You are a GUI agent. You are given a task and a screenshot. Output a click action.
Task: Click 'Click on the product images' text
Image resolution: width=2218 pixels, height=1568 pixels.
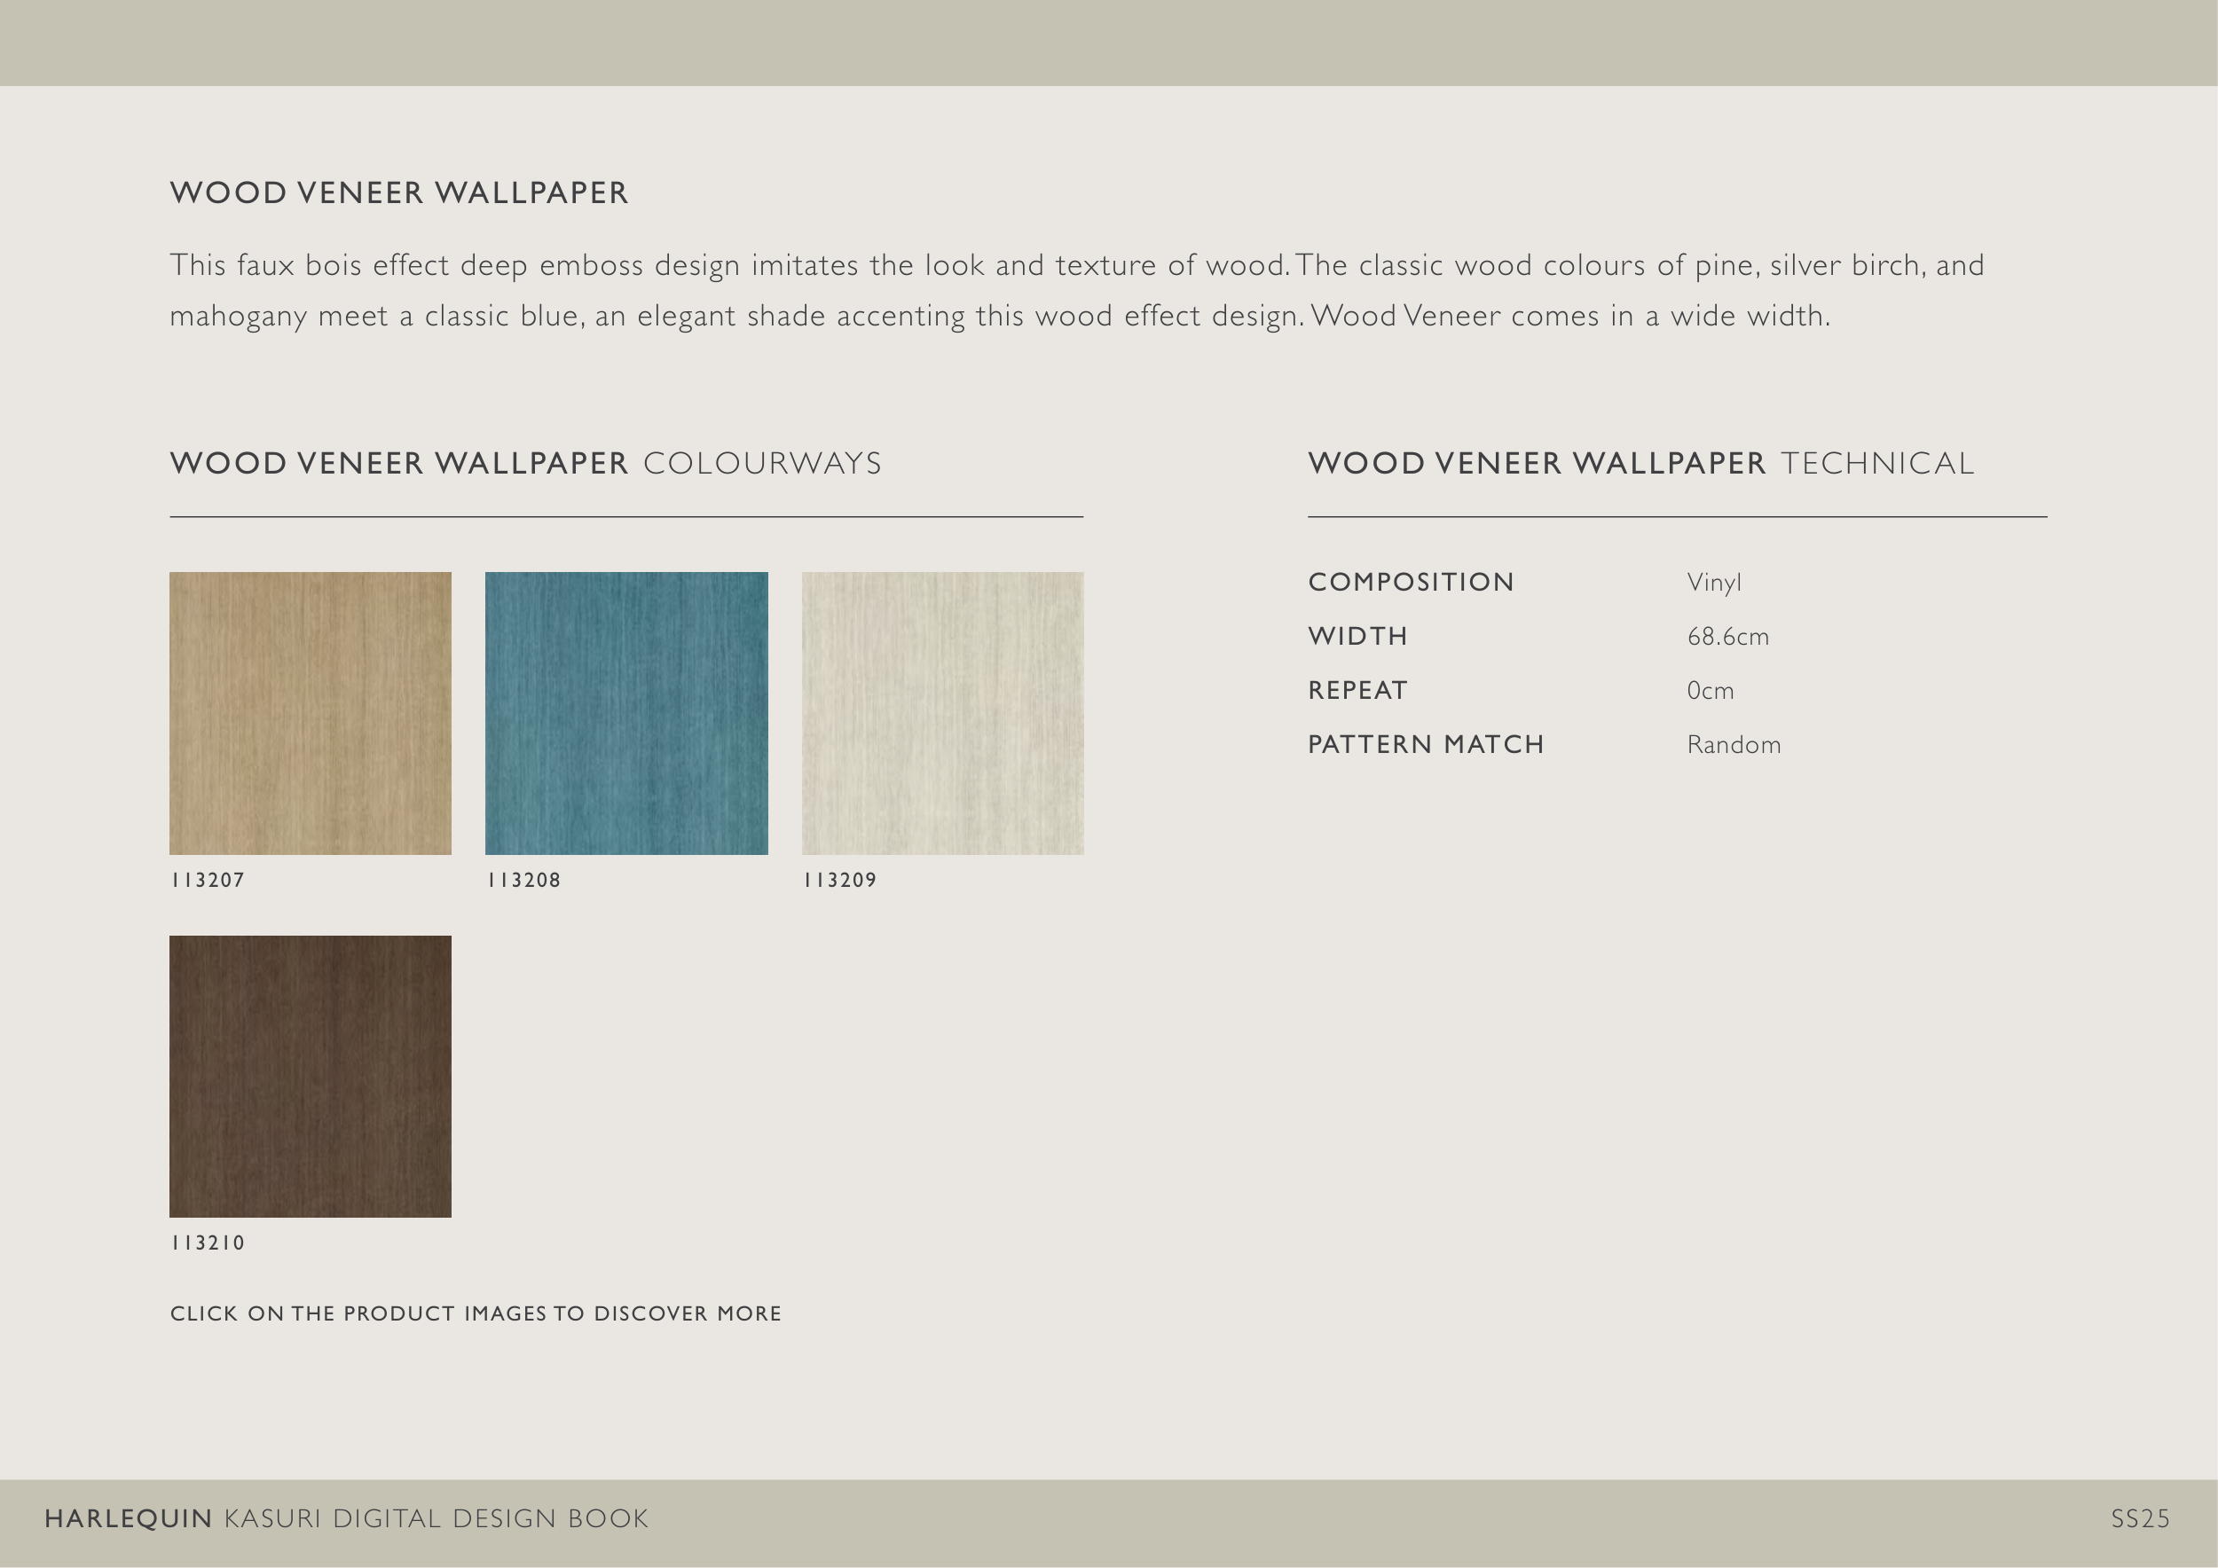(476, 1313)
